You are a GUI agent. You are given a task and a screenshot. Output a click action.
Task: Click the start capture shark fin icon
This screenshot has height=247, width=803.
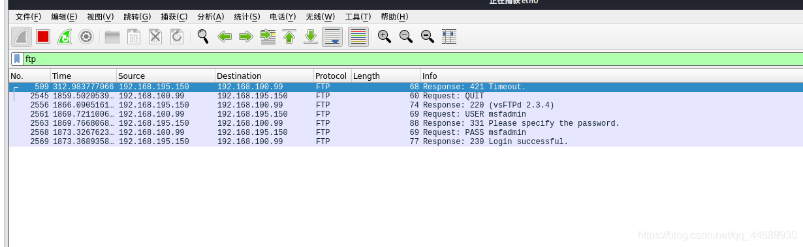[22, 36]
